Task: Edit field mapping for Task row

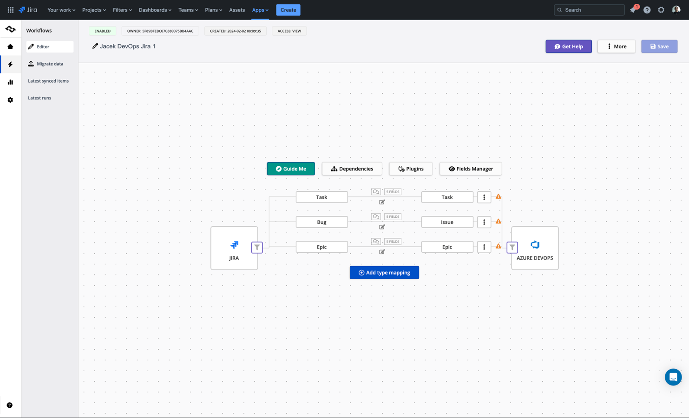Action: point(382,202)
